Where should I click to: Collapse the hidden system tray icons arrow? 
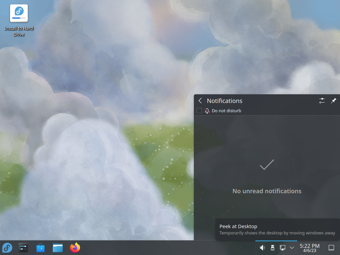click(x=292, y=248)
